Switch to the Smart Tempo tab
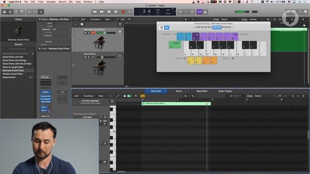This screenshot has height=174, width=310. click(225, 91)
